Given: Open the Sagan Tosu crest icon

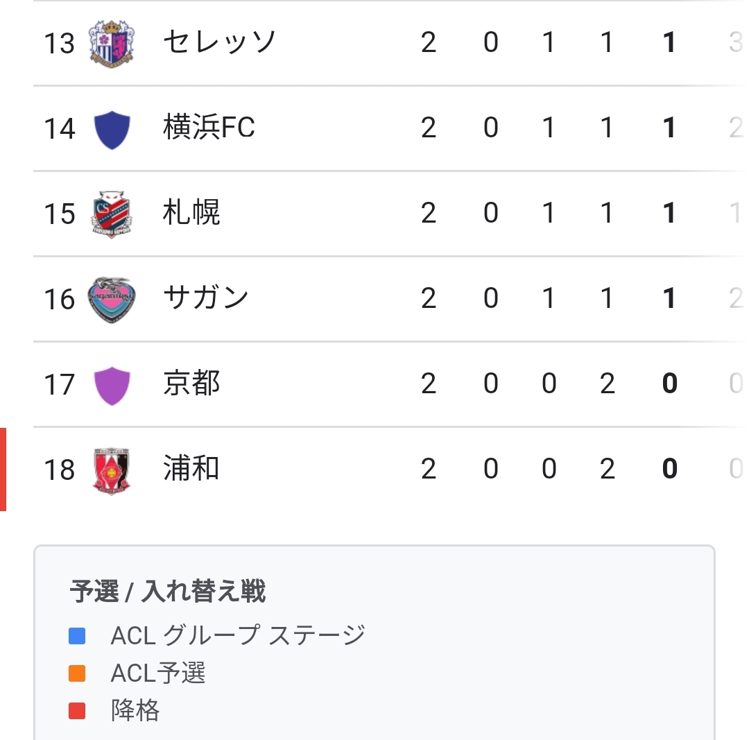Looking at the screenshot, I should coord(112,300).
